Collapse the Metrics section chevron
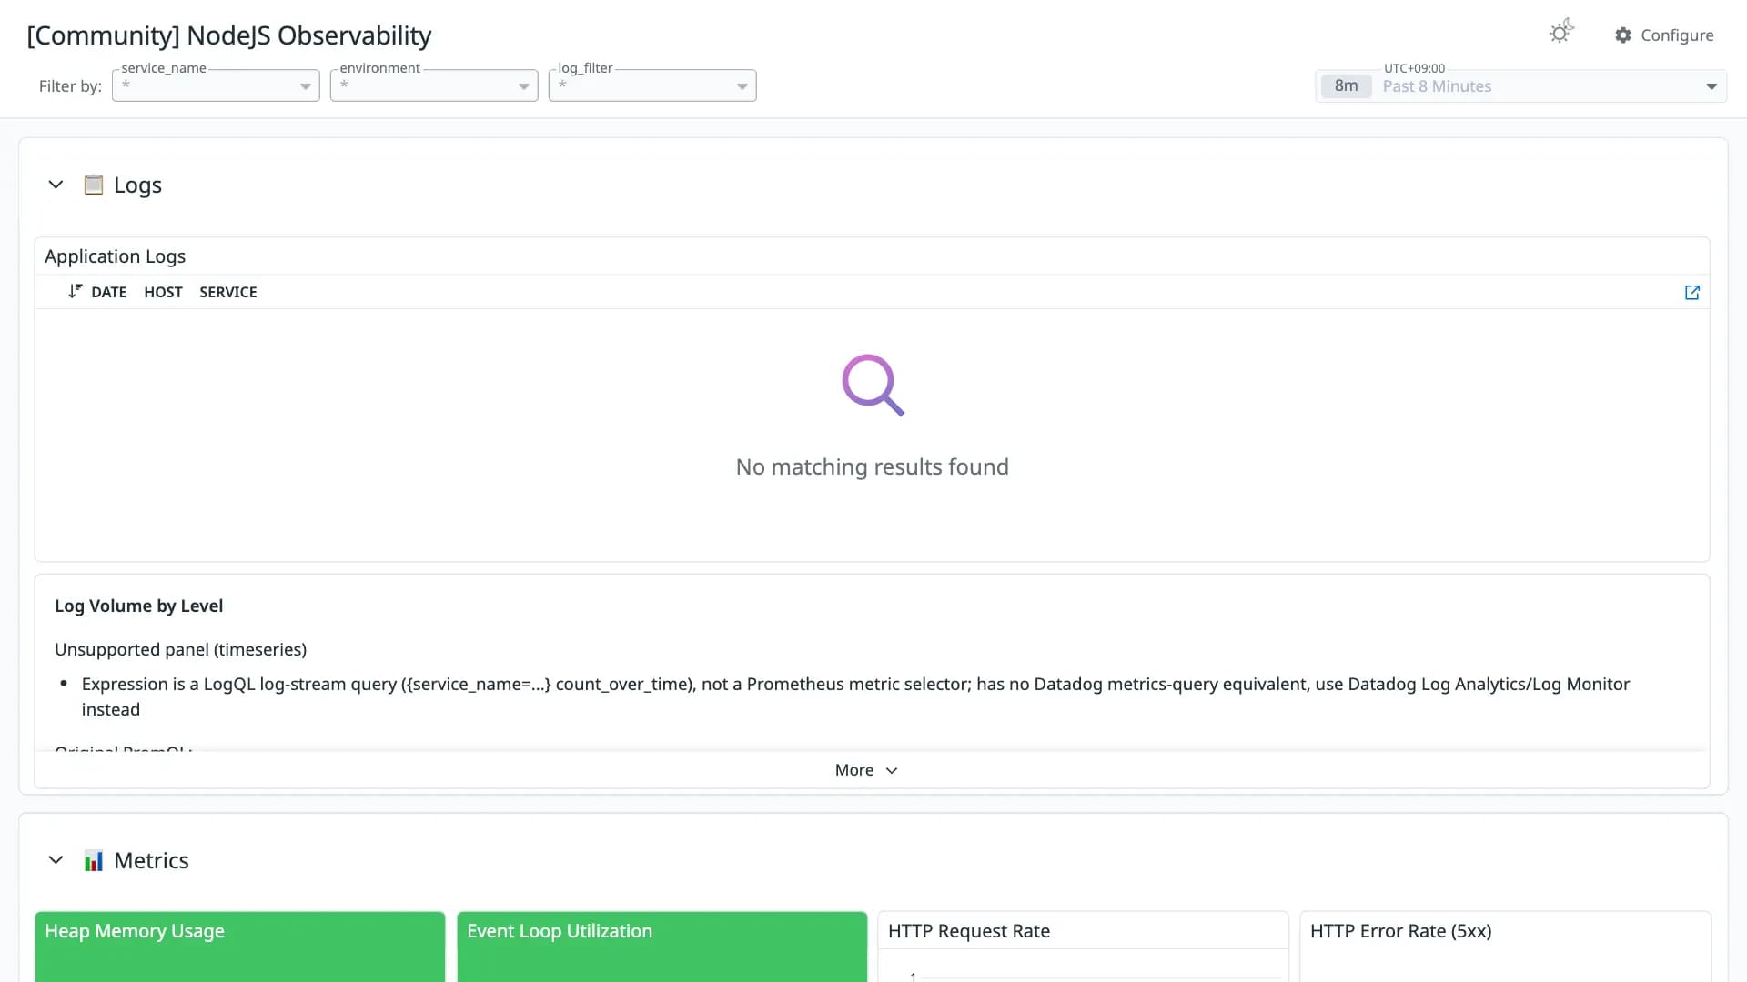The width and height of the screenshot is (1747, 982). coord(56,860)
